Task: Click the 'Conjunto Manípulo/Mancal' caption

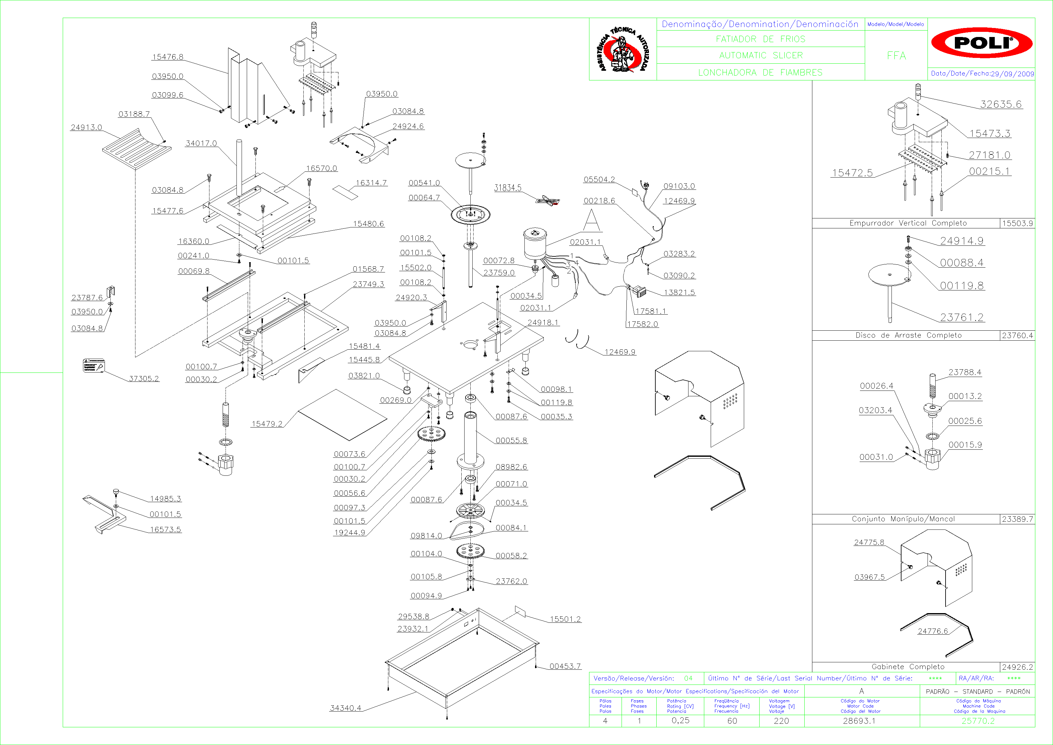Action: click(903, 519)
